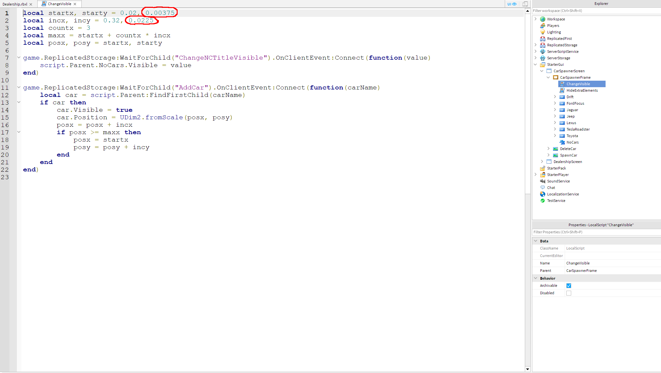Click the Jaguar item icon
Image resolution: width=661 pixels, height=373 pixels.
(562, 110)
